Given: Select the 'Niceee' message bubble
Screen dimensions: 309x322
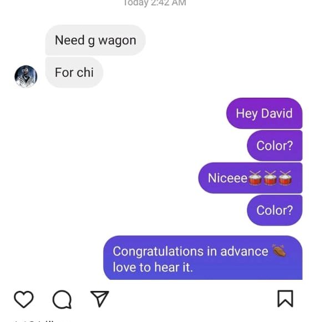Looking at the screenshot, I should (x=250, y=178).
